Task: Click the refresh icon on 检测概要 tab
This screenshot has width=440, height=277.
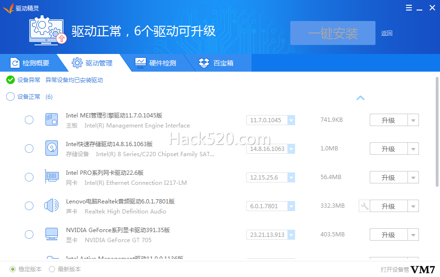Action: (15, 63)
